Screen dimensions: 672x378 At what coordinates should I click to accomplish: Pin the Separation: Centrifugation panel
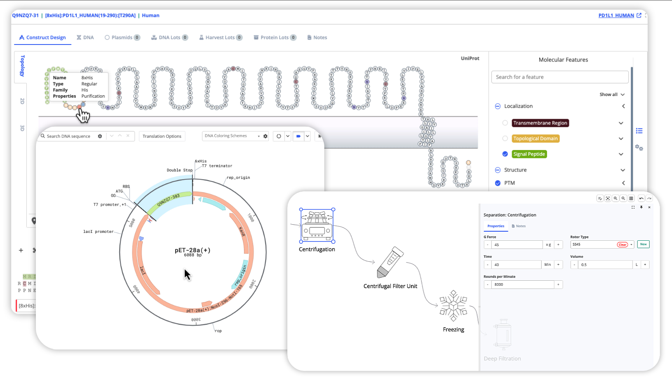[641, 207]
